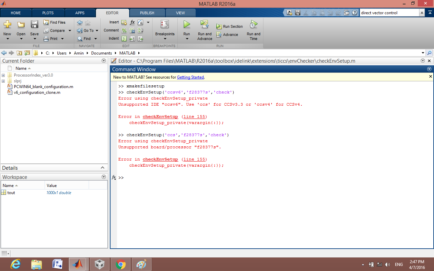Open the Workspace panel actions menu
The image size is (434, 271).
point(104,177)
